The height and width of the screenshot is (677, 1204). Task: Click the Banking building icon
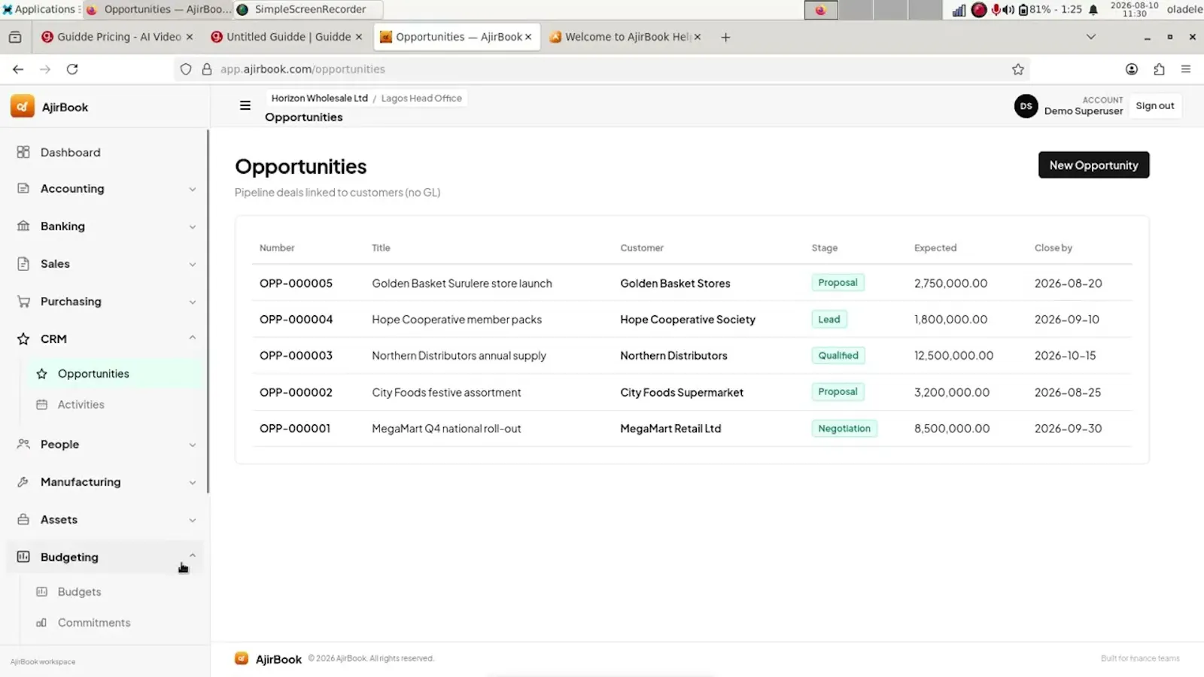tap(23, 226)
